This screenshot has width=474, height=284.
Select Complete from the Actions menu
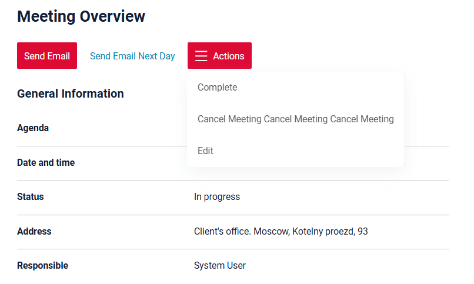pos(218,88)
